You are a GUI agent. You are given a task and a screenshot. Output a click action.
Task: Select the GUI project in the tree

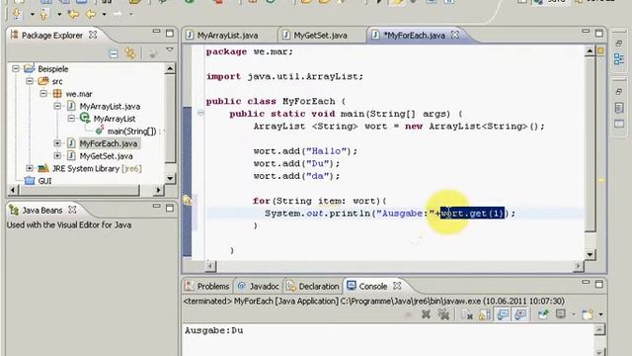tap(44, 181)
